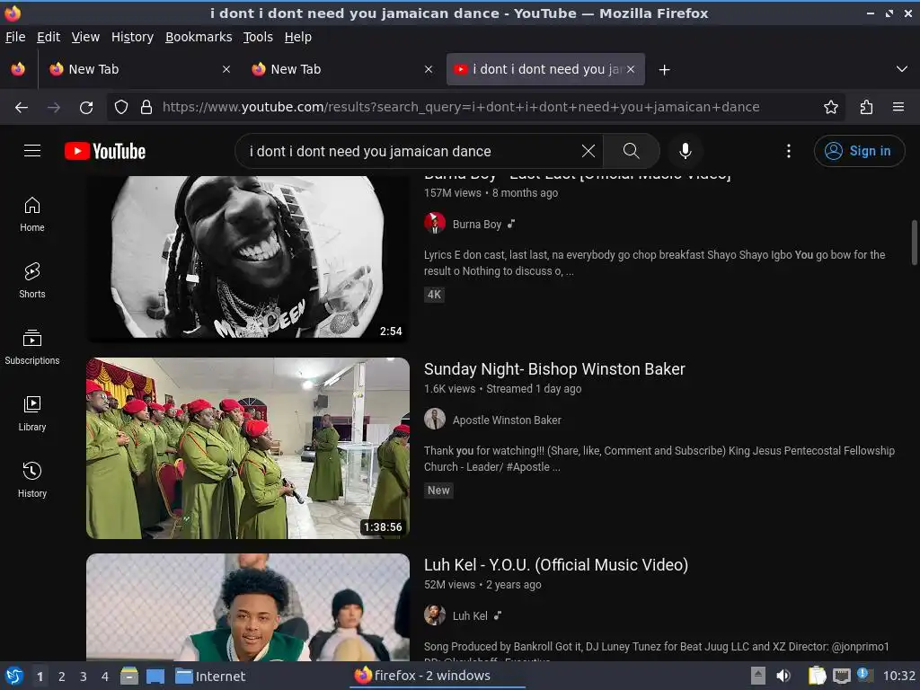
Task: Open History in the sidebar
Action: pos(32,480)
